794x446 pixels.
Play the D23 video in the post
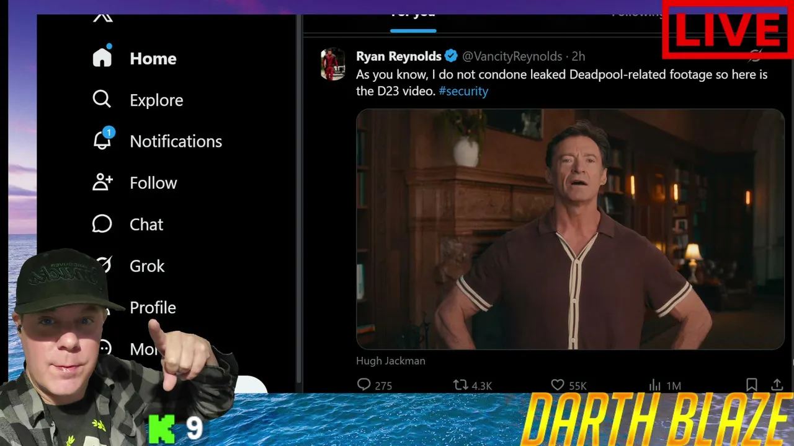[x=570, y=229]
